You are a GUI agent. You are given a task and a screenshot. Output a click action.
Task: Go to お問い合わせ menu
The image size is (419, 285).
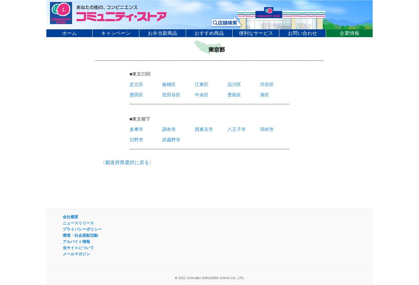[303, 33]
